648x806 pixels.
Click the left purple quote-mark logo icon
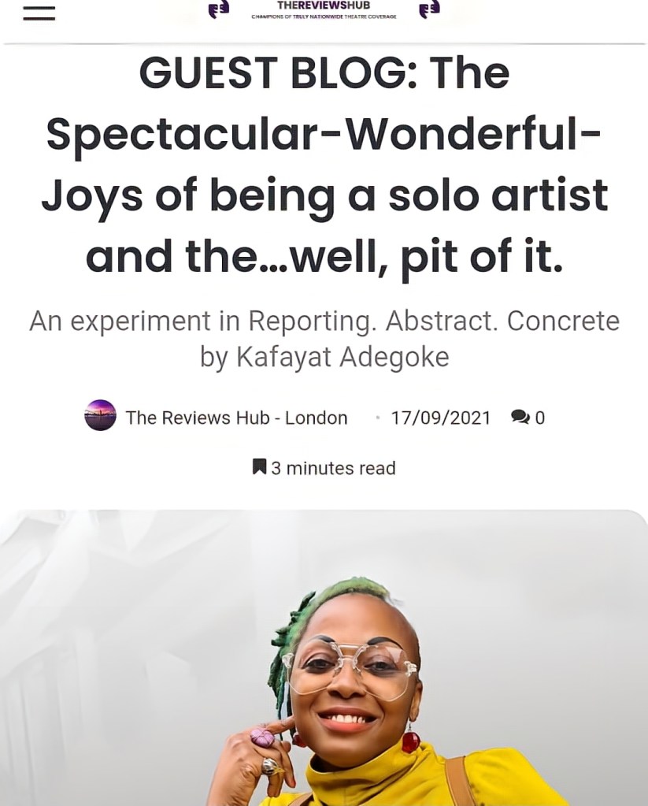tap(218, 9)
